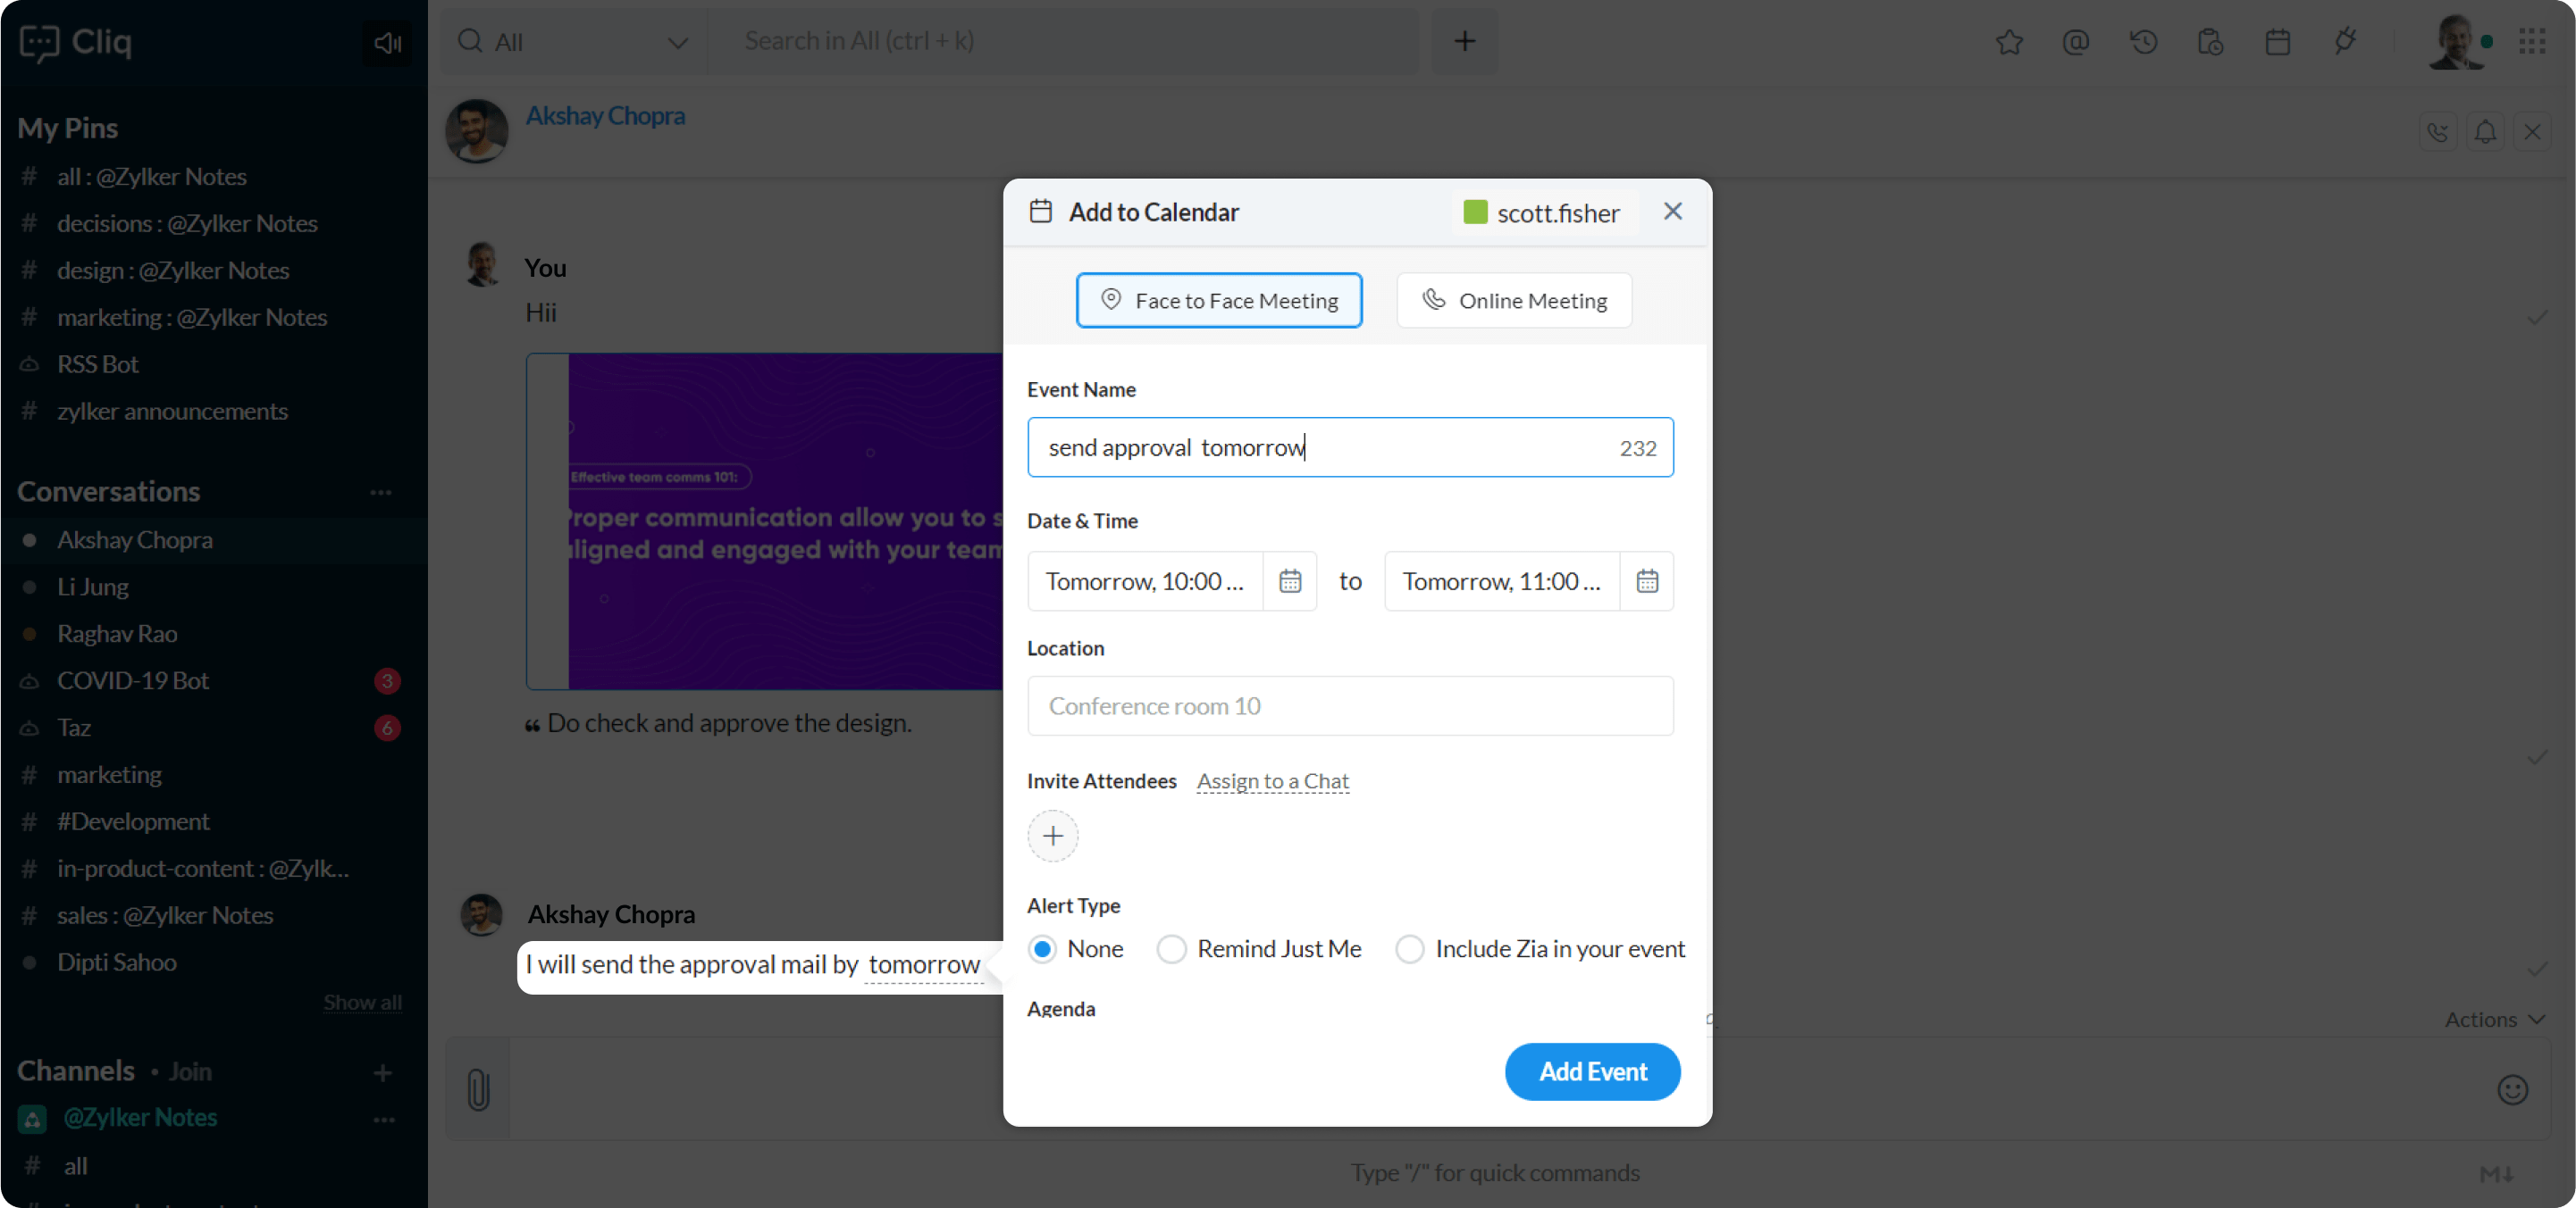The width and height of the screenshot is (2576, 1208).
Task: Click the add attendee plus icon
Action: click(x=1052, y=836)
